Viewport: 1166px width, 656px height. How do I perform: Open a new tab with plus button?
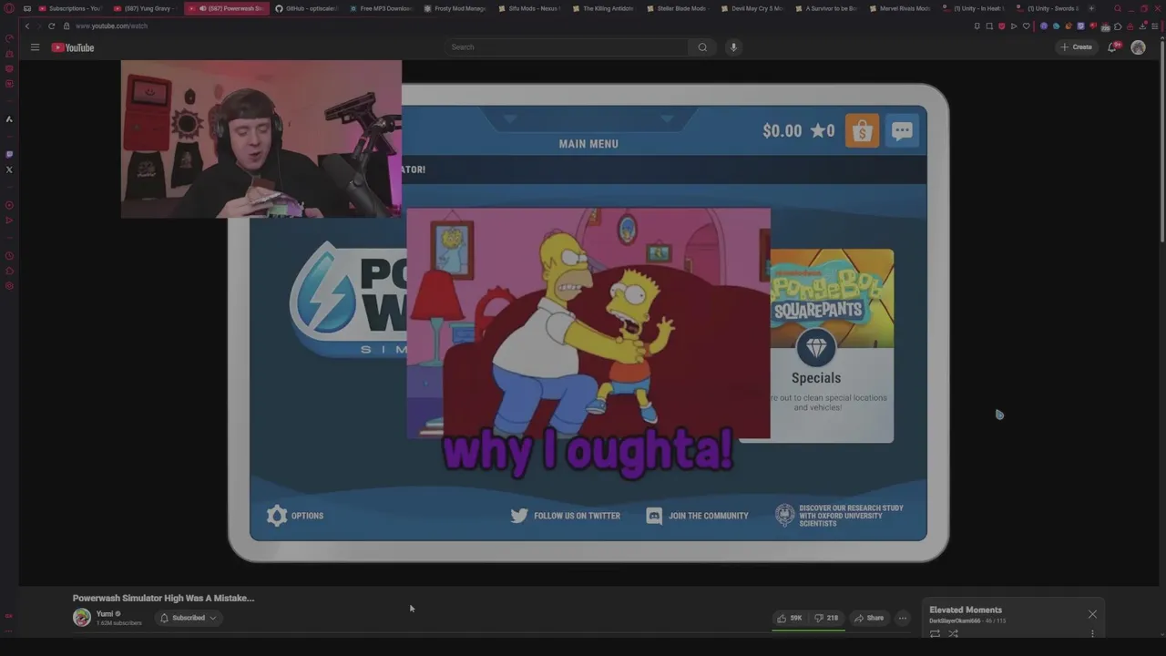coord(1091,8)
